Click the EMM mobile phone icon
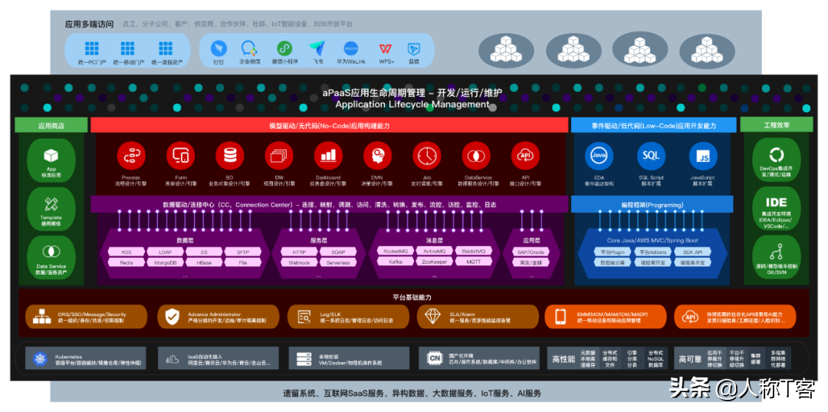The height and width of the screenshot is (412, 828). (560, 316)
